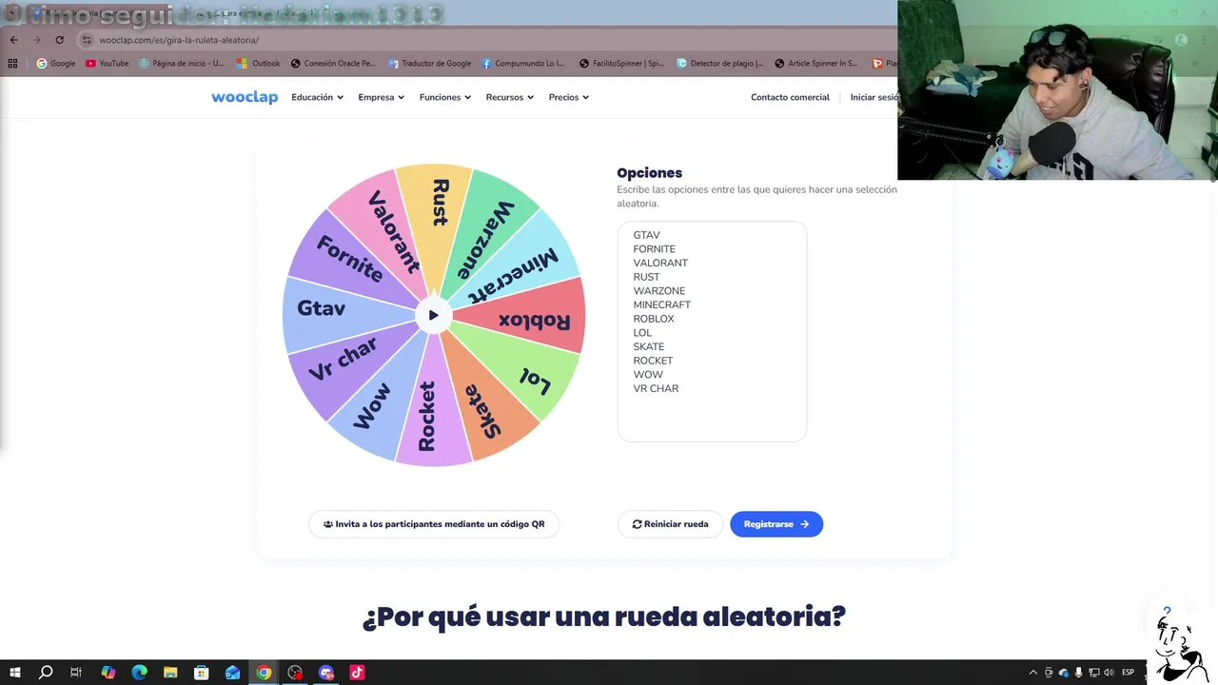Viewport: 1218px width, 685px height.
Task: Click VALORANT in the options list
Action: 660,264
